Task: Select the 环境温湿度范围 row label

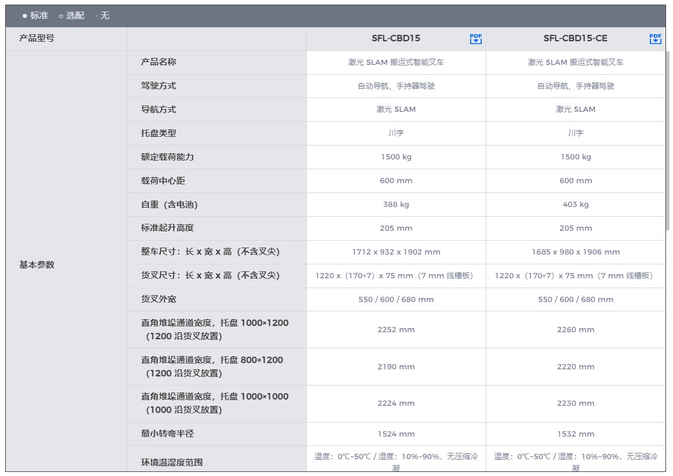Action: pos(172,463)
